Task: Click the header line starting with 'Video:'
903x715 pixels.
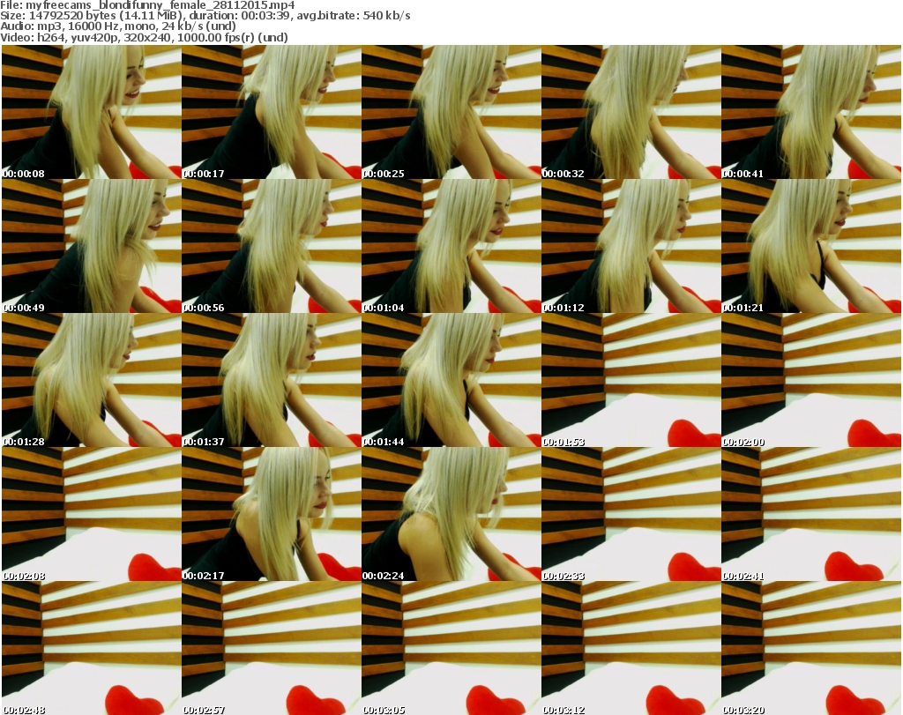Action: pos(144,37)
